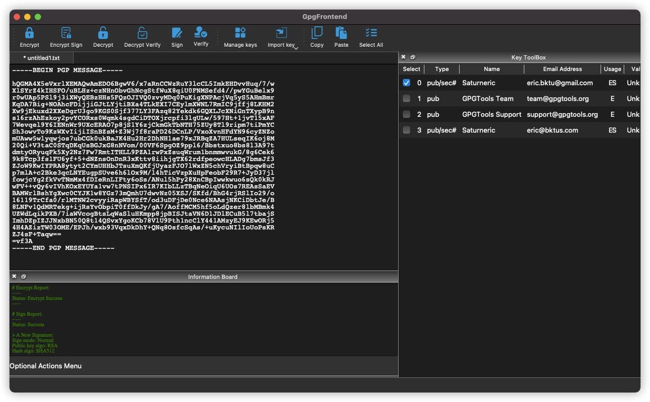This screenshot has width=650, height=402.
Task: Expand the Import key dropdown arrow
Action: (296, 48)
